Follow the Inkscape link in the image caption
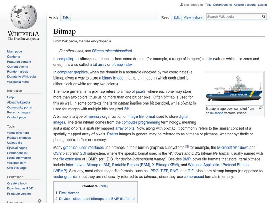The width and height of the screenshot is (271, 203). (217, 113)
